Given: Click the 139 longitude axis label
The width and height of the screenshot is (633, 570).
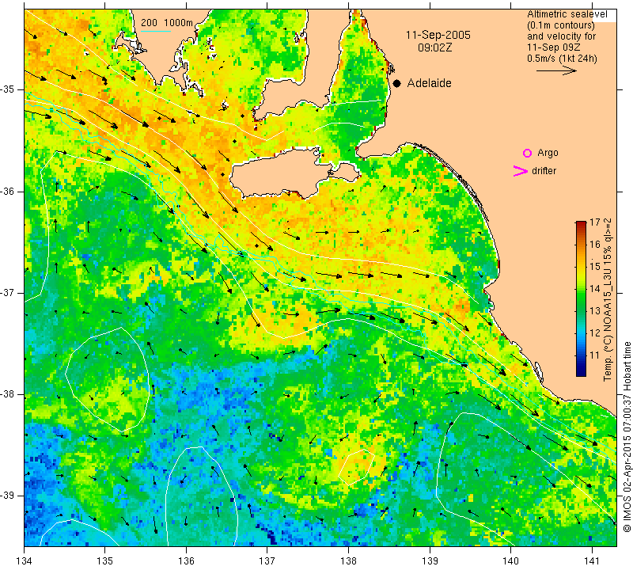Looking at the screenshot, I should [x=430, y=560].
